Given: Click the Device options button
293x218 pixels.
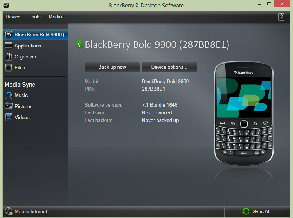Looking at the screenshot, I should [x=169, y=67].
